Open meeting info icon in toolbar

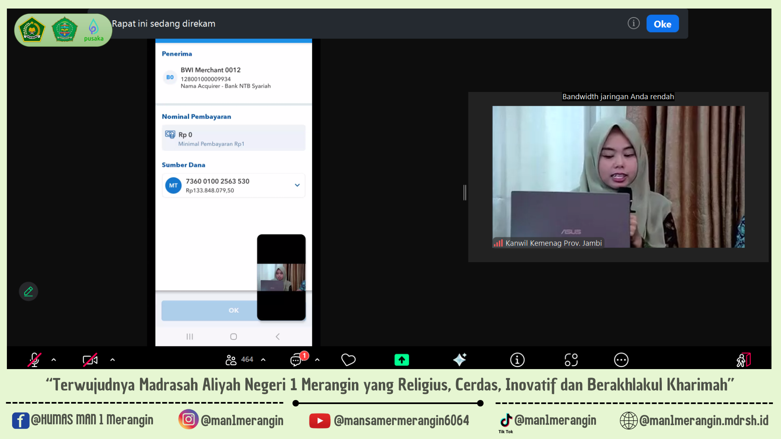[517, 360]
